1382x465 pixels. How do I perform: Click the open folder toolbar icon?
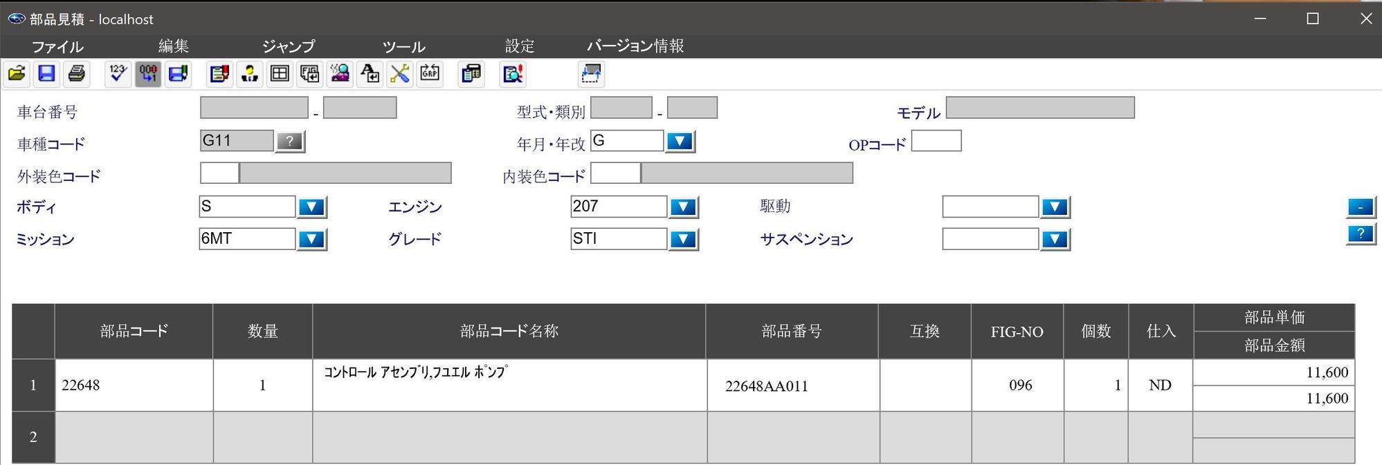click(17, 74)
